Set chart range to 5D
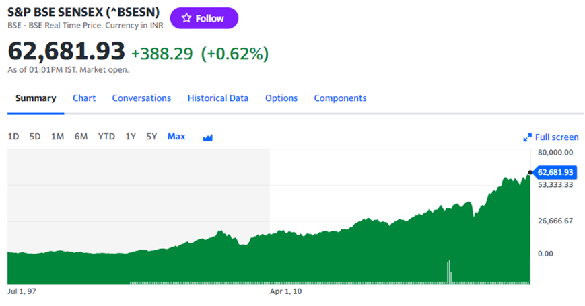The height and width of the screenshot is (306, 585). pos(35,137)
